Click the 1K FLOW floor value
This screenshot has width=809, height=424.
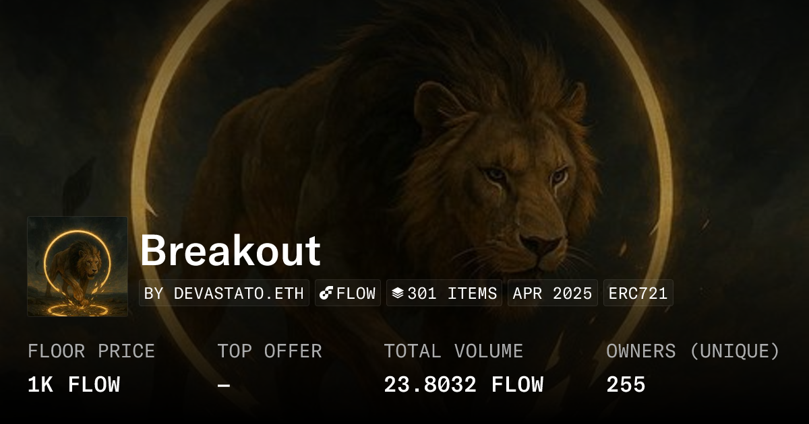[x=73, y=385]
